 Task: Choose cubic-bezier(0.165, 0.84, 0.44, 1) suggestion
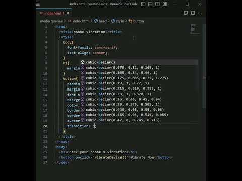point(139,73)
